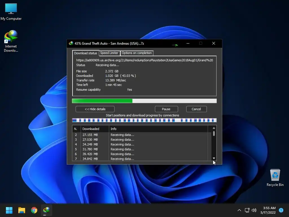Open the Recycle Bin desktop icon

(x=275, y=178)
